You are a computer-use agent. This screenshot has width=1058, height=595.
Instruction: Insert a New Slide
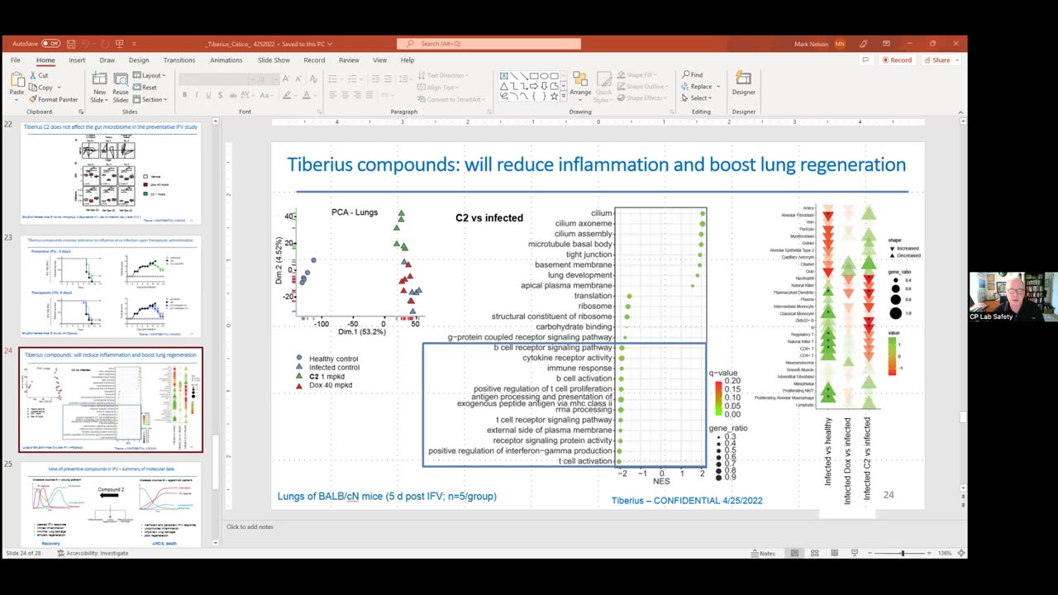point(99,86)
